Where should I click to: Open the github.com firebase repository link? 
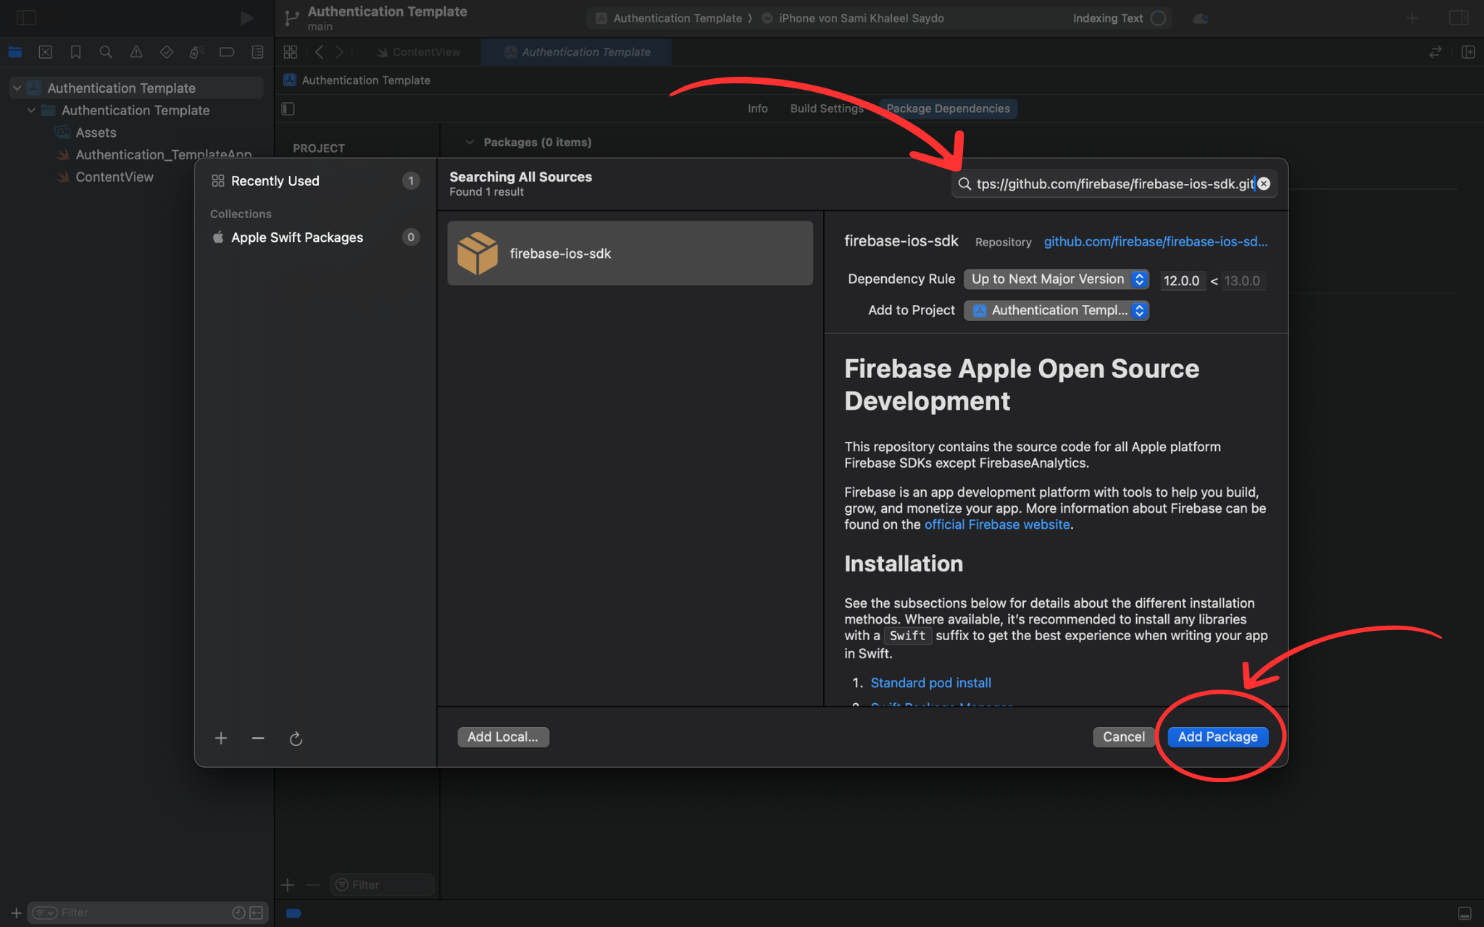tap(1155, 242)
